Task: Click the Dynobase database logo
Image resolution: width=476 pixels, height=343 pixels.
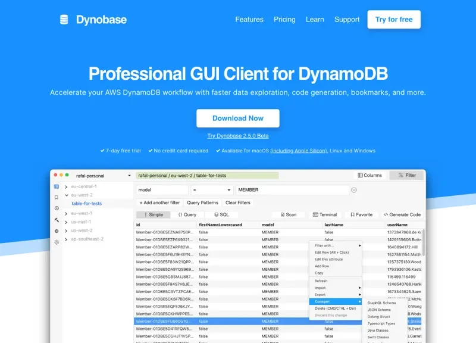Action: pos(62,19)
